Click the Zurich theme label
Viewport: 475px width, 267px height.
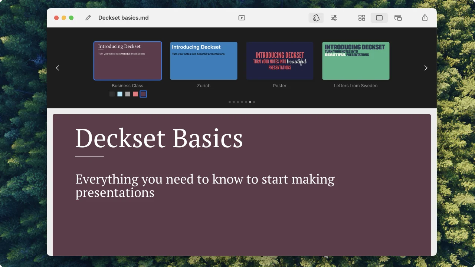click(204, 86)
